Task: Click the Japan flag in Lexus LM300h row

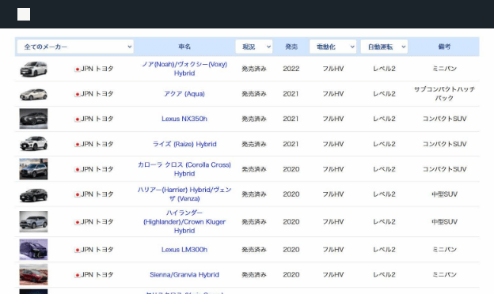Action: [x=78, y=250]
